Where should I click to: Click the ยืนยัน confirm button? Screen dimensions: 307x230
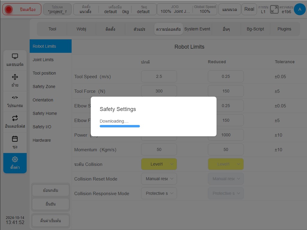[51, 204]
